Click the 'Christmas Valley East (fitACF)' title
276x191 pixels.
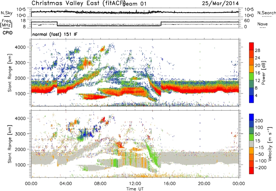point(79,3)
